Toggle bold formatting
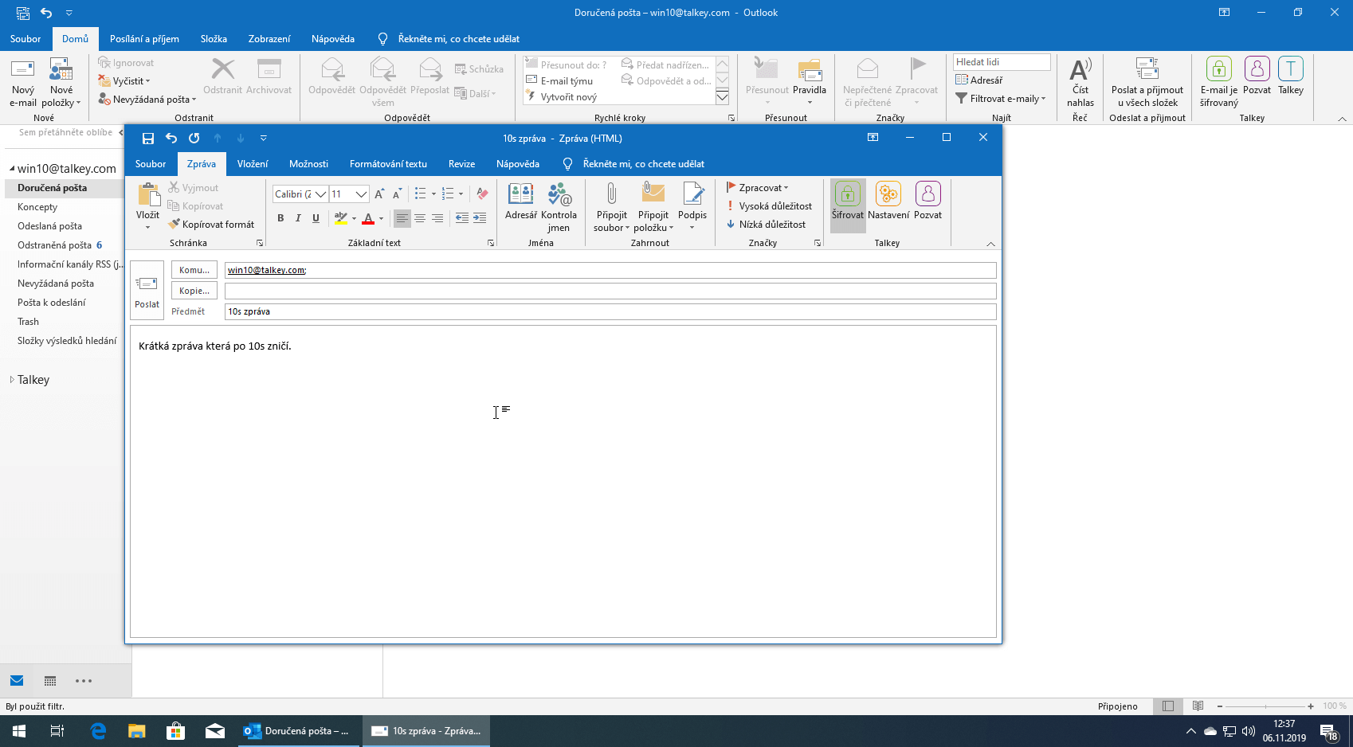Screen dimensions: 1353x747 pyautogui.click(x=280, y=218)
